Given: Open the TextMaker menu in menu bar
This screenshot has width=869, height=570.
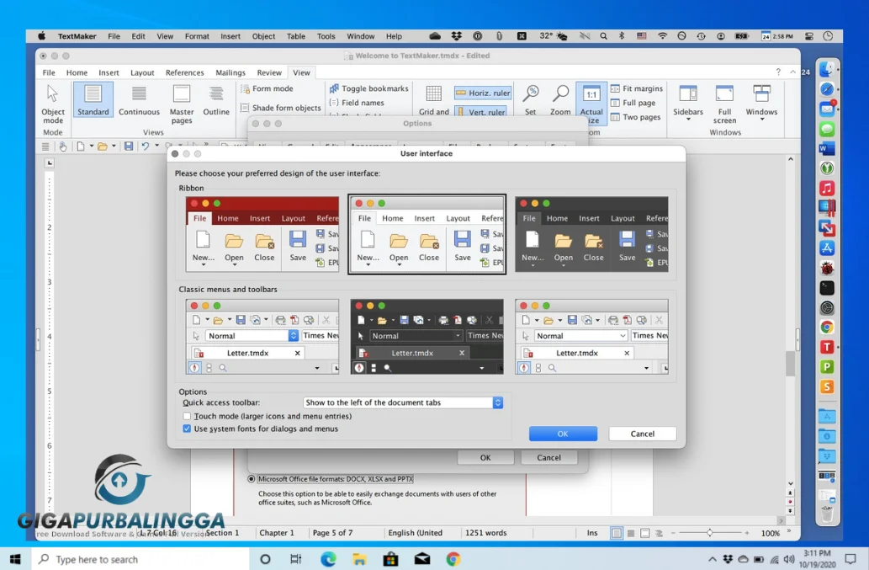Looking at the screenshot, I should 77,35.
